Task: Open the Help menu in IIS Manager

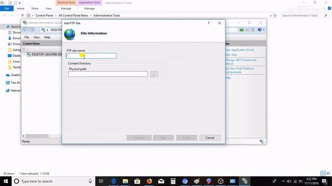Action: [47, 37]
